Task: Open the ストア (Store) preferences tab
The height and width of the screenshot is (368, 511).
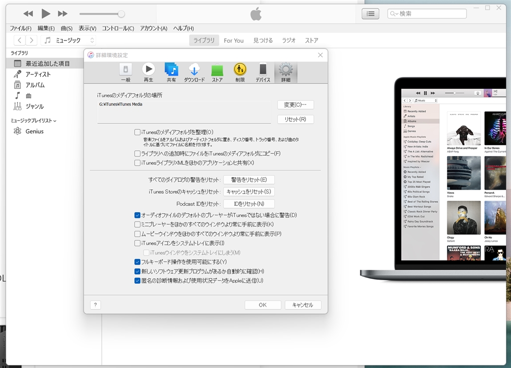Action: coord(217,72)
